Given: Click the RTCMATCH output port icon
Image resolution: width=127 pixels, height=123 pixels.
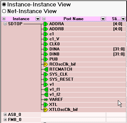Looking at the screenshot, I should [46, 69].
